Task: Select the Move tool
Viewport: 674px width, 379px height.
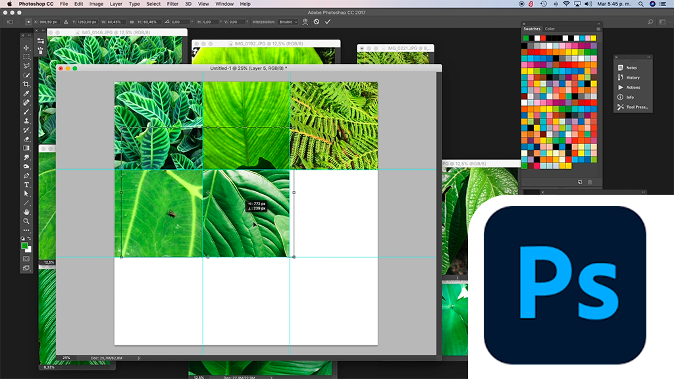Action: (26, 48)
